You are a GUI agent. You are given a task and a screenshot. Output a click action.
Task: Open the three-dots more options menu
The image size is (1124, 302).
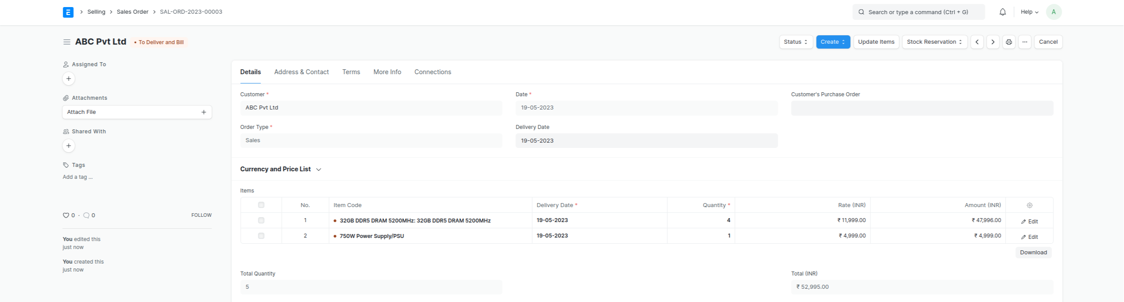coord(1025,42)
